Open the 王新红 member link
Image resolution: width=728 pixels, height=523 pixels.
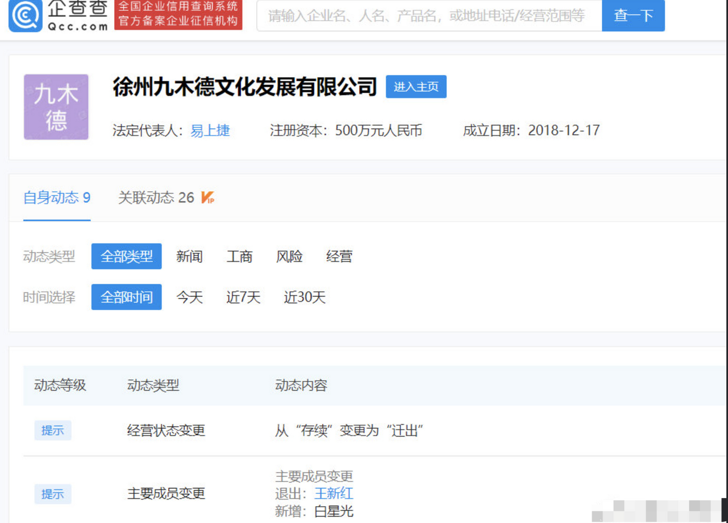click(334, 494)
